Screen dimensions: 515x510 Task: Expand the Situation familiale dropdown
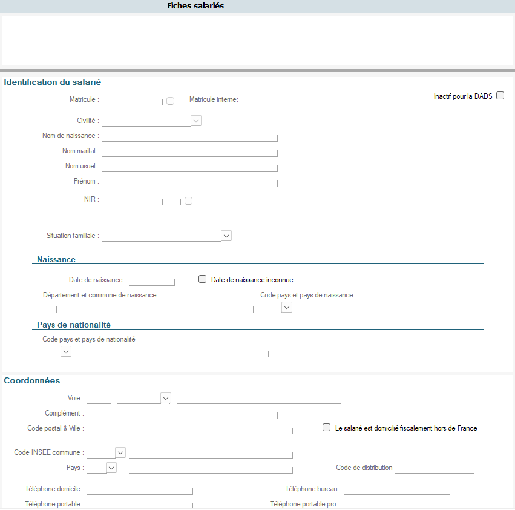coord(226,236)
